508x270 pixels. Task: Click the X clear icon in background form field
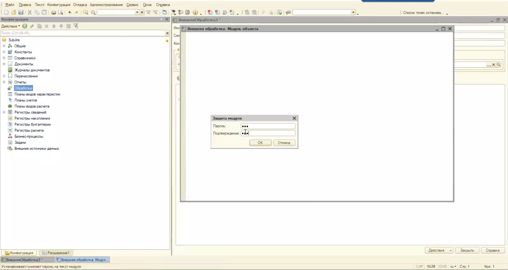(x=494, y=65)
